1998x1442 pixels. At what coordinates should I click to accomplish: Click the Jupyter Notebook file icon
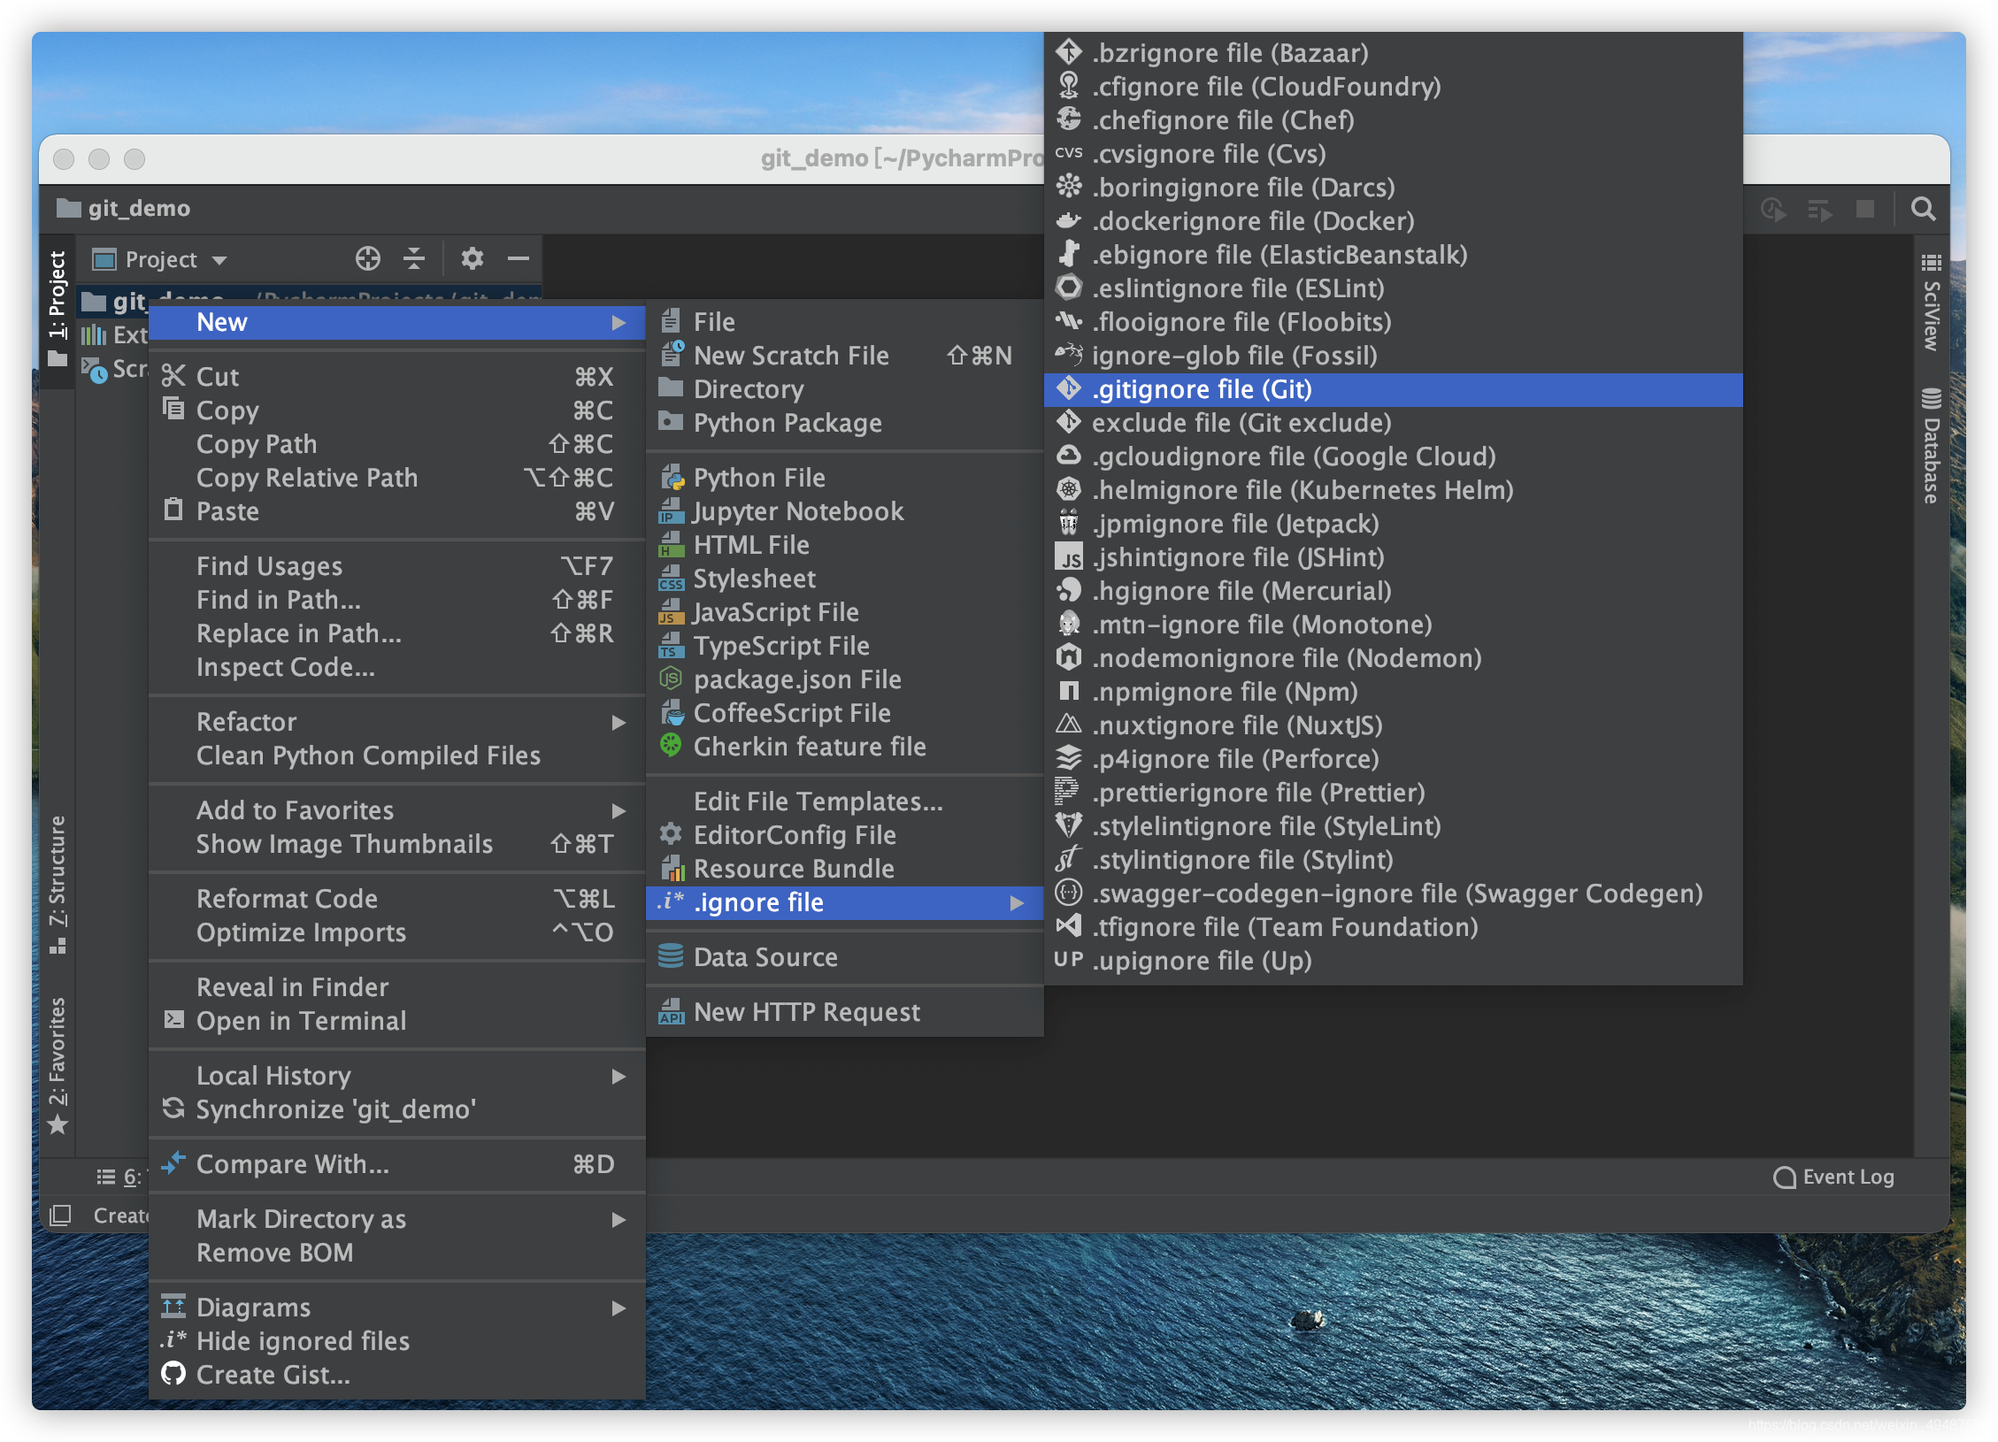pyautogui.click(x=672, y=511)
